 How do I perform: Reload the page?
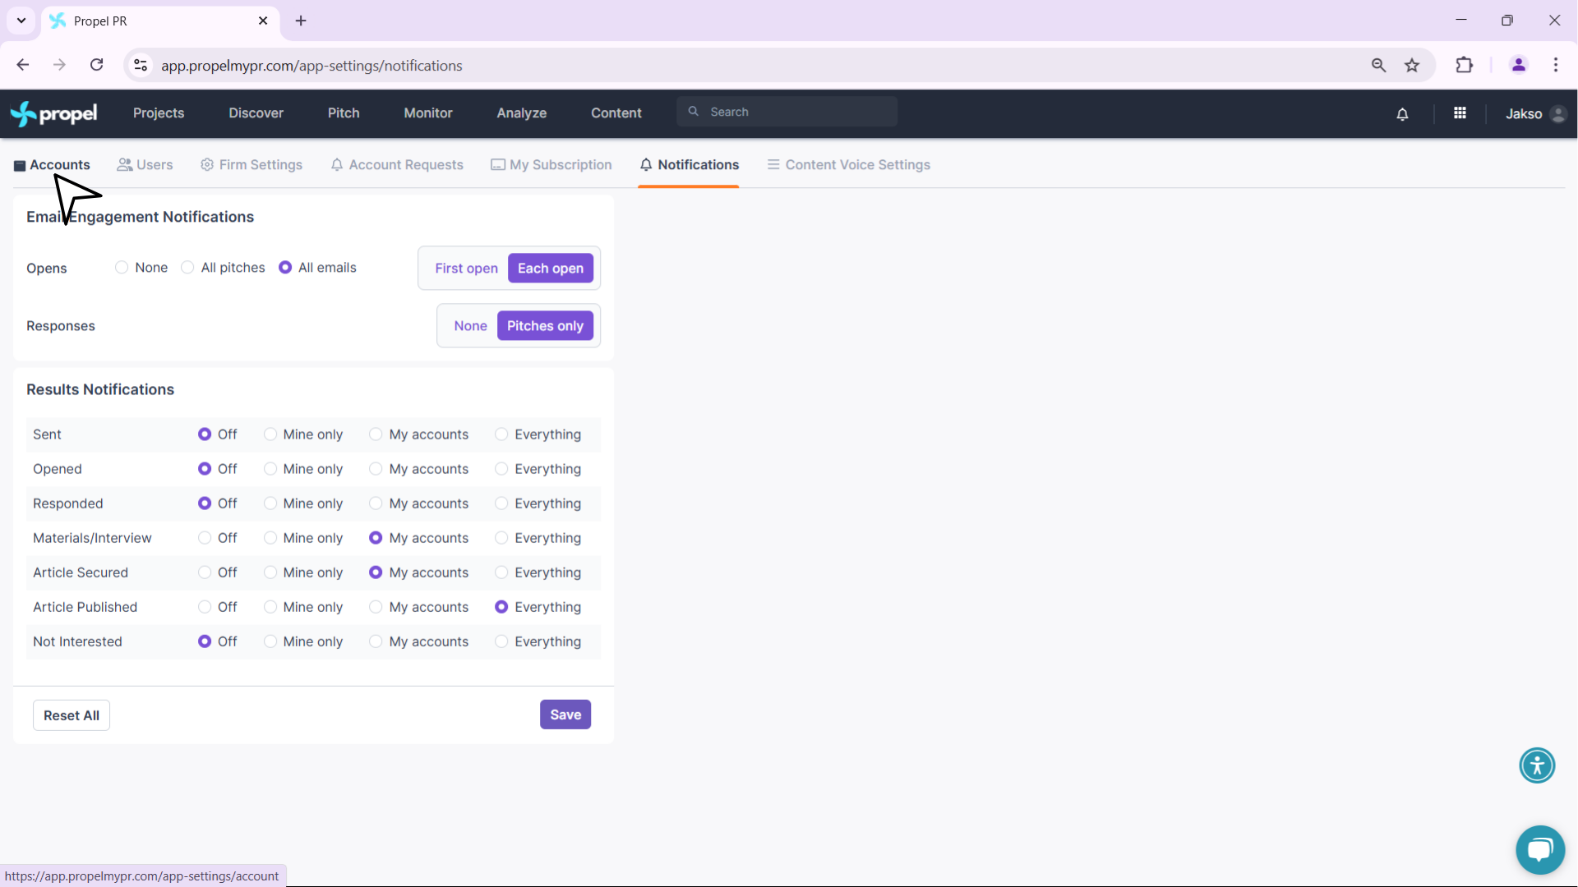click(97, 65)
